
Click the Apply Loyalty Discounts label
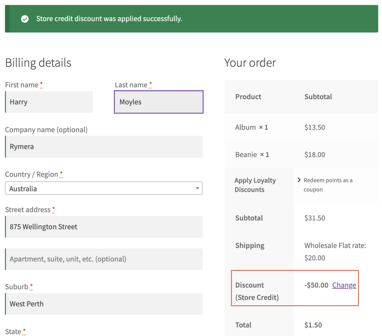point(255,185)
